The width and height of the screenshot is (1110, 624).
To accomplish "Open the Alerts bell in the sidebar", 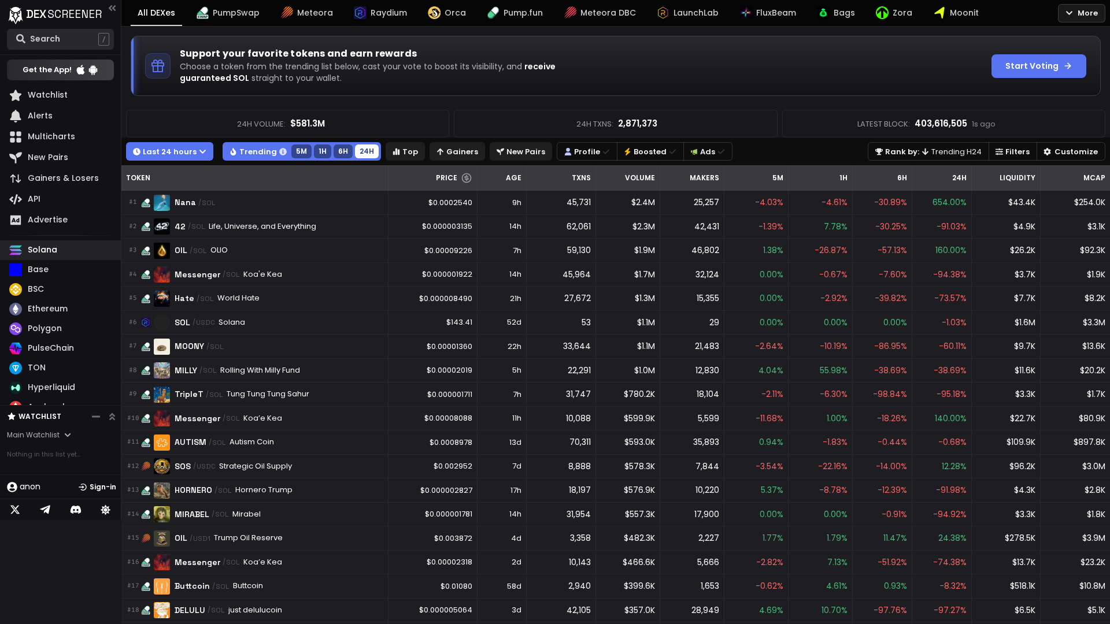I will (x=39, y=116).
